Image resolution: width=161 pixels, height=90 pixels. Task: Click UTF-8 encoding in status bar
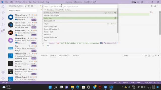[x=133, y=83]
